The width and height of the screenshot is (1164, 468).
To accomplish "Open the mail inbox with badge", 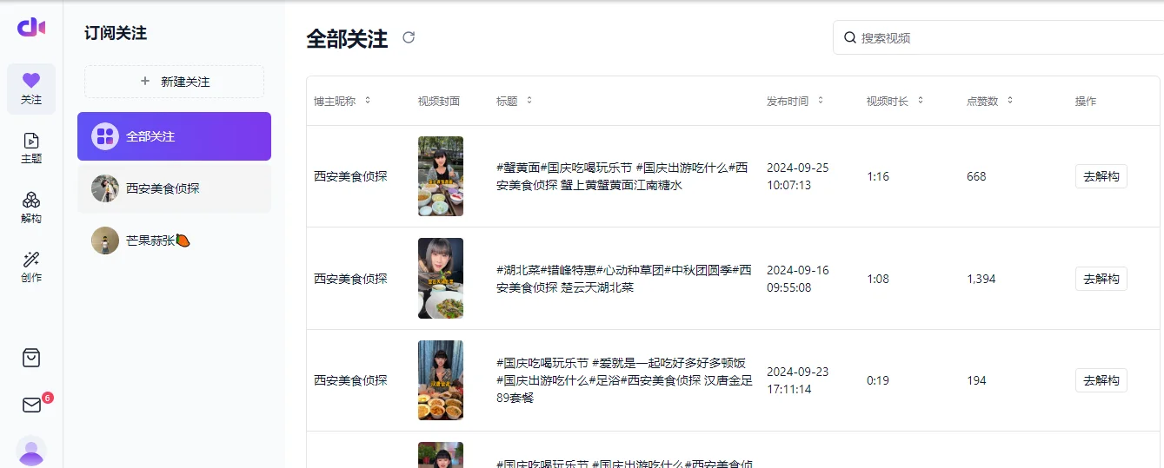I will point(32,405).
